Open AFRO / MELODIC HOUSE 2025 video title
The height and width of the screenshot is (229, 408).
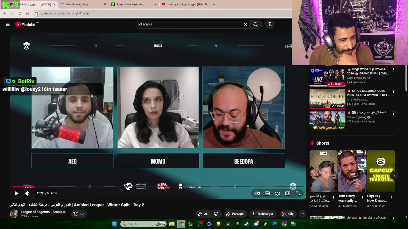368,93
